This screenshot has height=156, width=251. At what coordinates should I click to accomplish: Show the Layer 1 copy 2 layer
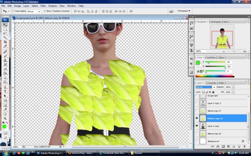197,103
